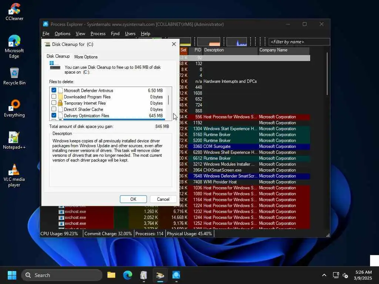Click the Files to delete list scrollbar
Screen dimensions: 379x284
[x=168, y=101]
